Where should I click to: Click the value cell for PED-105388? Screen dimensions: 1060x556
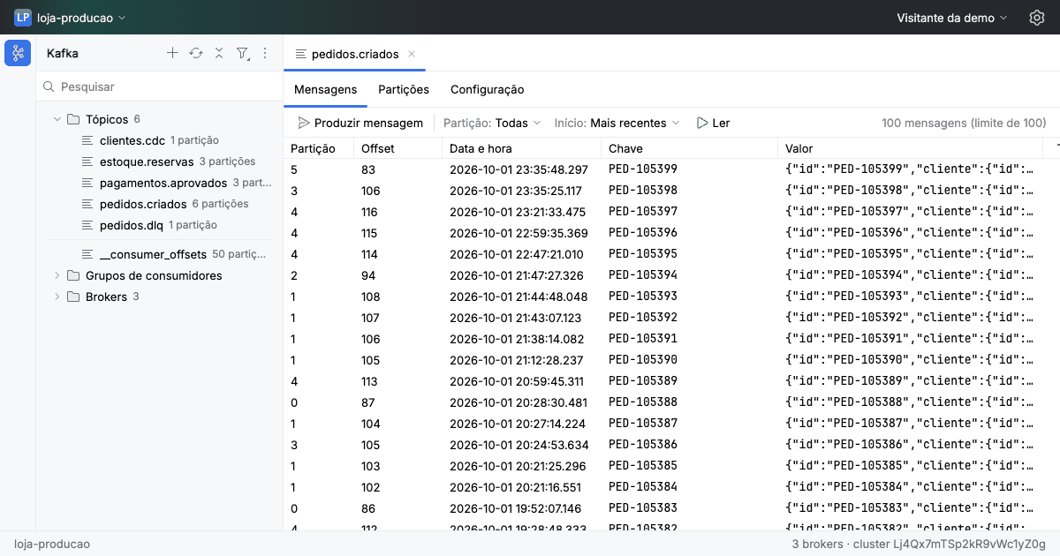(911, 402)
